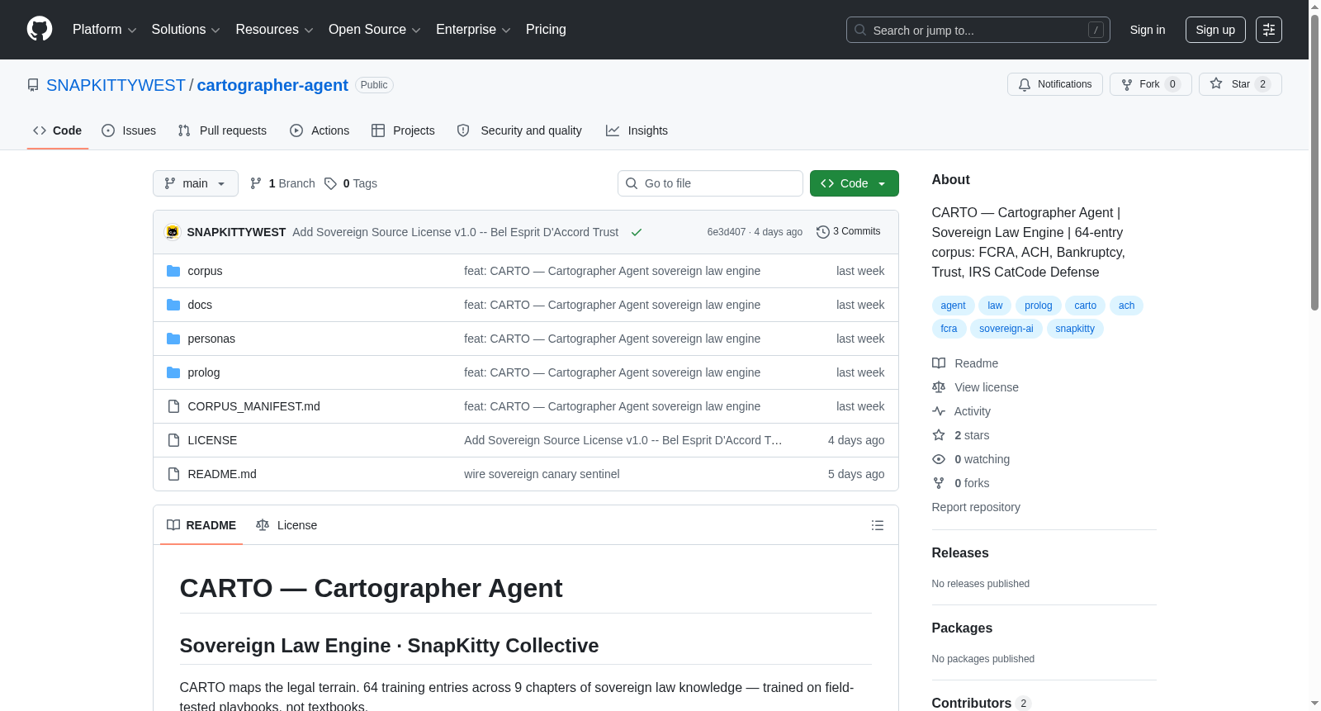Click the tag icon beside 0 Tags
1321x711 pixels.
click(330, 183)
